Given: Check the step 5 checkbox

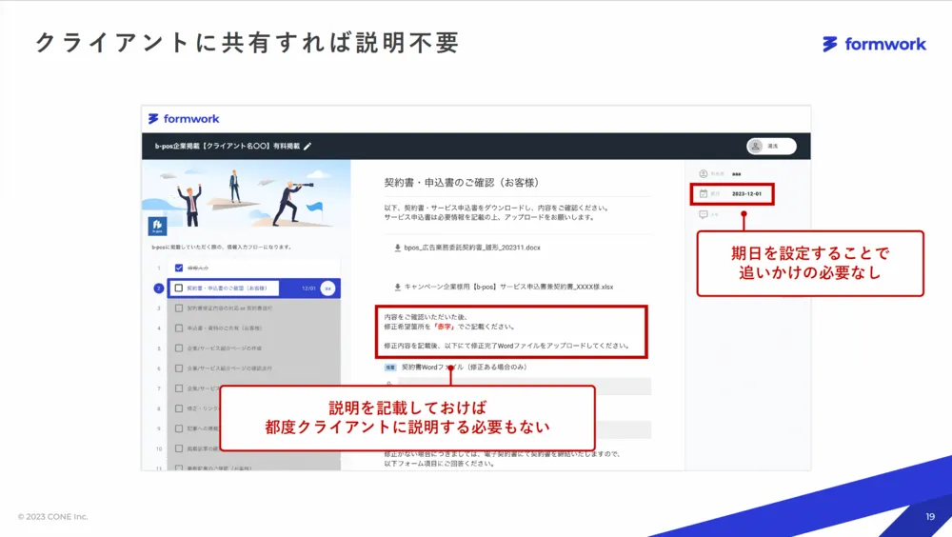Looking at the screenshot, I should (x=179, y=348).
